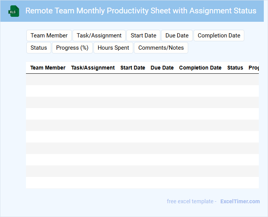Click the first empty table row

pyautogui.click(x=142, y=79)
